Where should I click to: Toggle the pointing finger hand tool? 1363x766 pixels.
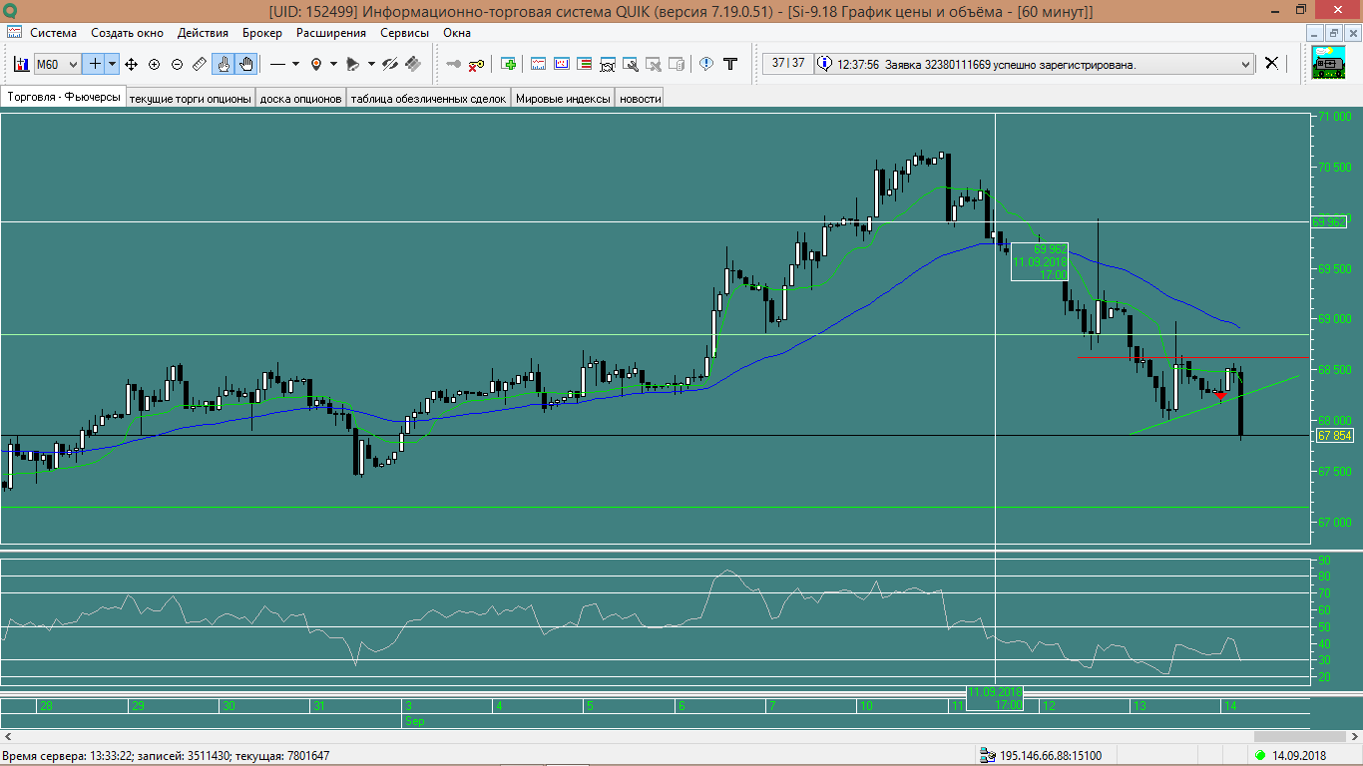point(224,64)
